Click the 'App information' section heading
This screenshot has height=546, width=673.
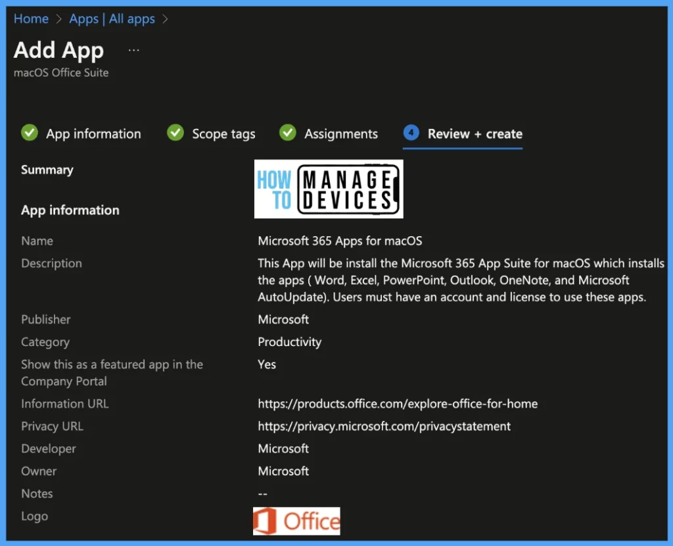[70, 210]
